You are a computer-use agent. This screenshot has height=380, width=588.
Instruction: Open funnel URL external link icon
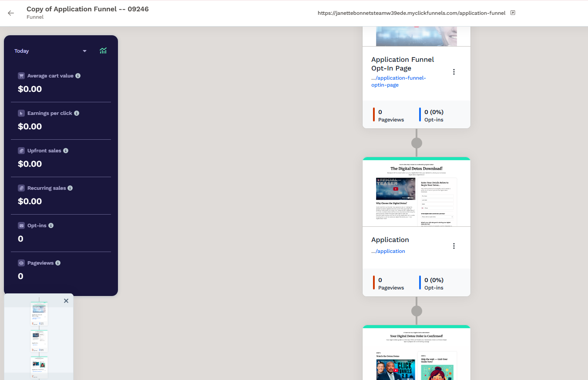513,13
